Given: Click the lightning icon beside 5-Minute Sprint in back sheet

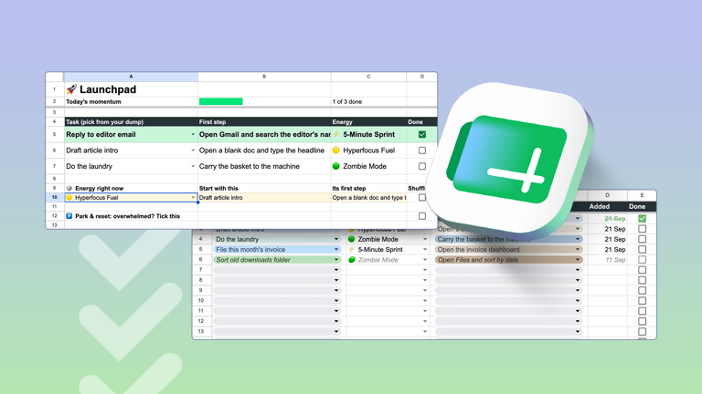Looking at the screenshot, I should tap(351, 250).
